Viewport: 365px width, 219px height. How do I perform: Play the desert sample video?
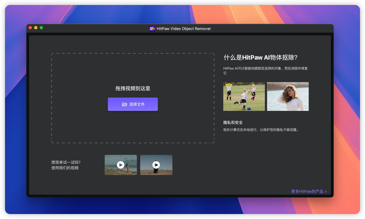click(x=156, y=165)
